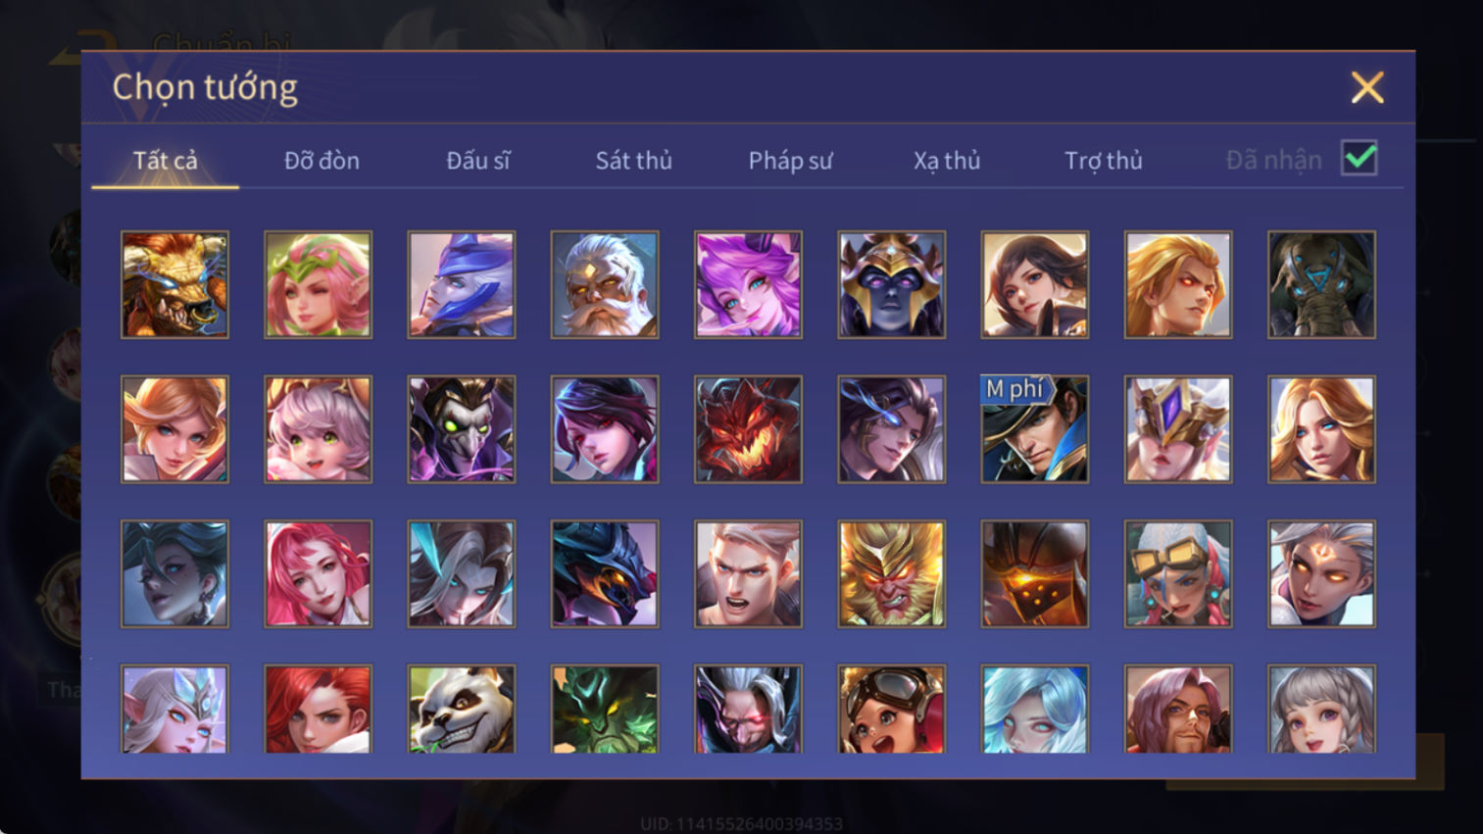The image size is (1483, 834).
Task: Show the Xạ thủ hero list
Action: pos(947,161)
